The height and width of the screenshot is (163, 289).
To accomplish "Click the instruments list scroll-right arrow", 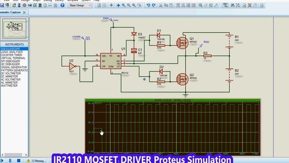I will click(x=26, y=155).
